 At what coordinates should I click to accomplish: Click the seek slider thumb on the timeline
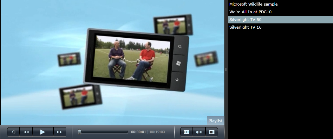coord(79,132)
